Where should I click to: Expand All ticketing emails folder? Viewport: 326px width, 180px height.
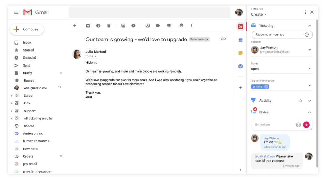click(x=12, y=119)
